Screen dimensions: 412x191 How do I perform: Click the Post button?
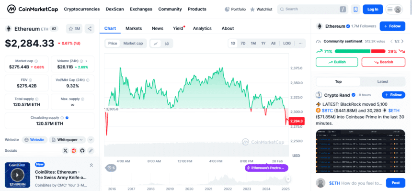click(395, 183)
